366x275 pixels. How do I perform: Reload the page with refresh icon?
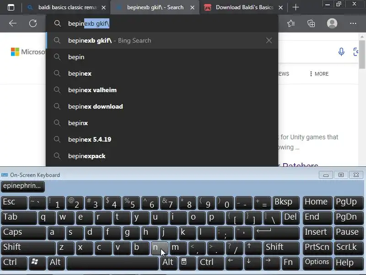pos(33,23)
